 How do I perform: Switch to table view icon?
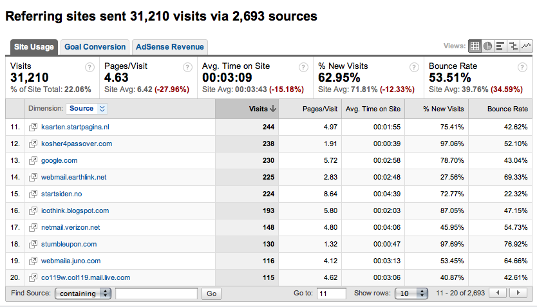click(x=475, y=46)
